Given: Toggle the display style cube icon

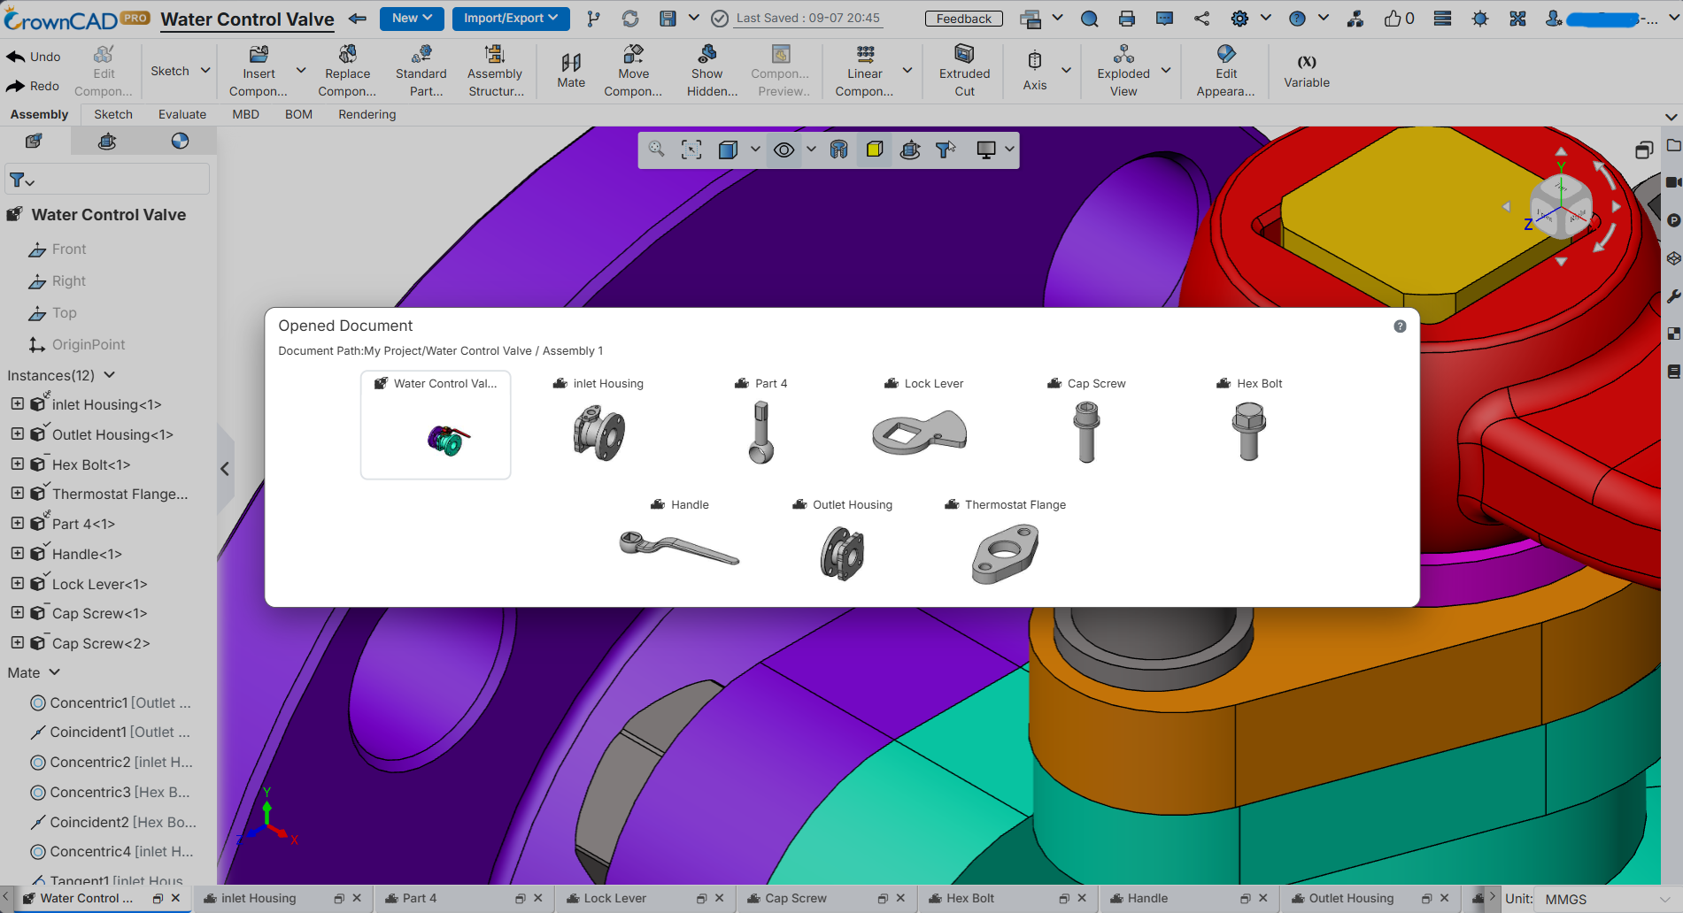Looking at the screenshot, I should pyautogui.click(x=728, y=150).
